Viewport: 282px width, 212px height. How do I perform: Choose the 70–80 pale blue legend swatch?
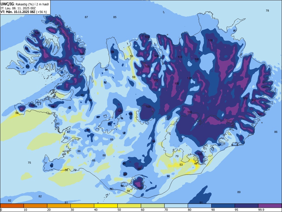point(176,206)
